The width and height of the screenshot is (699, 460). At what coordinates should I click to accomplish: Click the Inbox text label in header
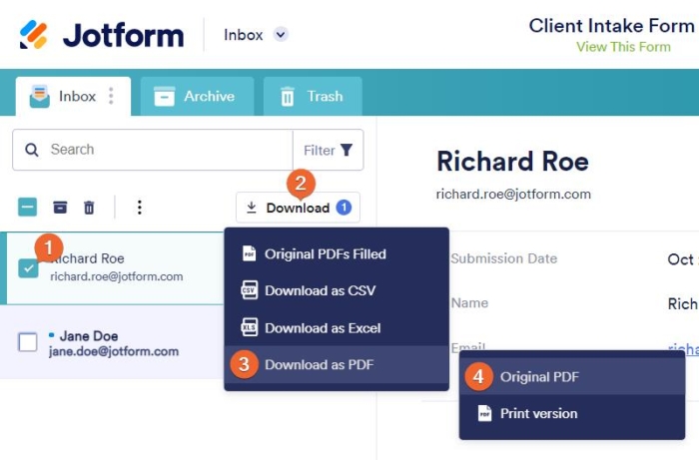point(244,35)
